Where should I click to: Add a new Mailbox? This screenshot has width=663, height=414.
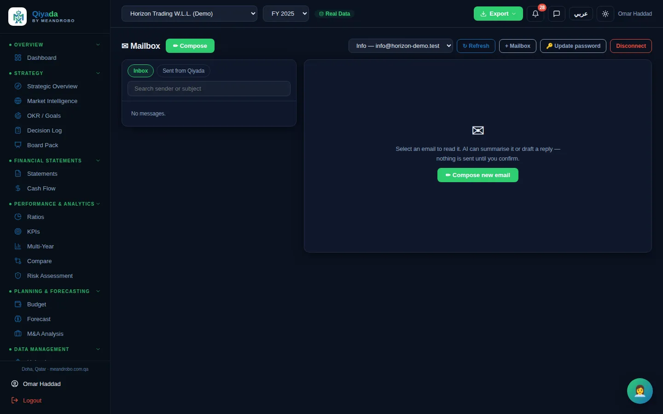point(518,46)
